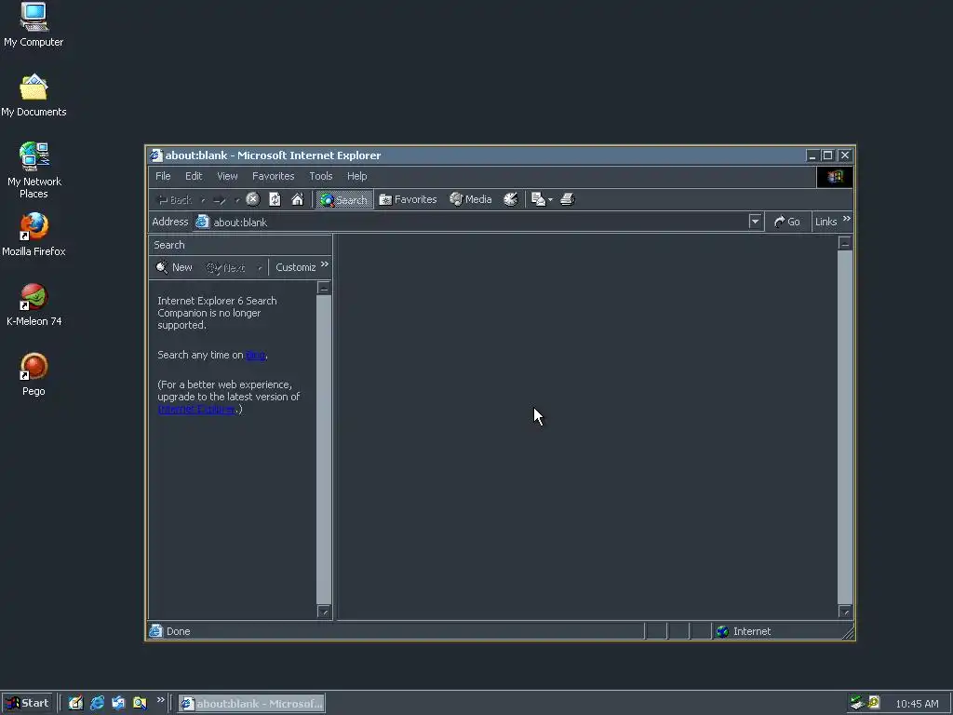Screen dimensions: 953x715
Task: Click New in Search pane
Action: pyautogui.click(x=174, y=267)
